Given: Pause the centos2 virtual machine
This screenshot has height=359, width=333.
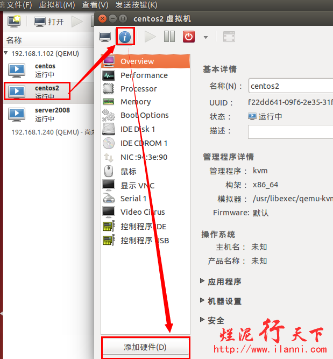Looking at the screenshot, I should [169, 37].
